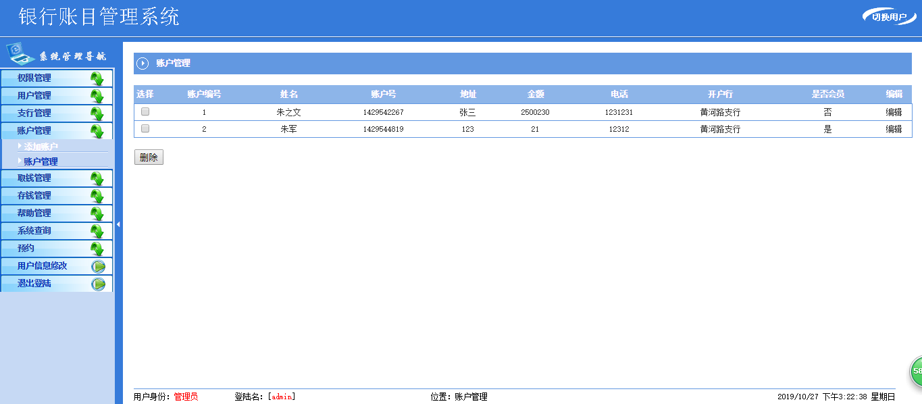Click 黄河路支行 in 朱军 row
922x404 pixels.
(x=720, y=129)
